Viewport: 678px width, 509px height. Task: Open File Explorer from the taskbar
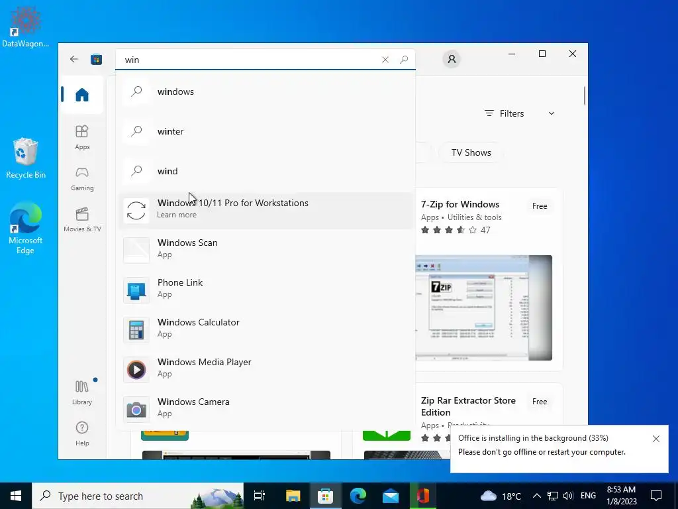tap(293, 496)
